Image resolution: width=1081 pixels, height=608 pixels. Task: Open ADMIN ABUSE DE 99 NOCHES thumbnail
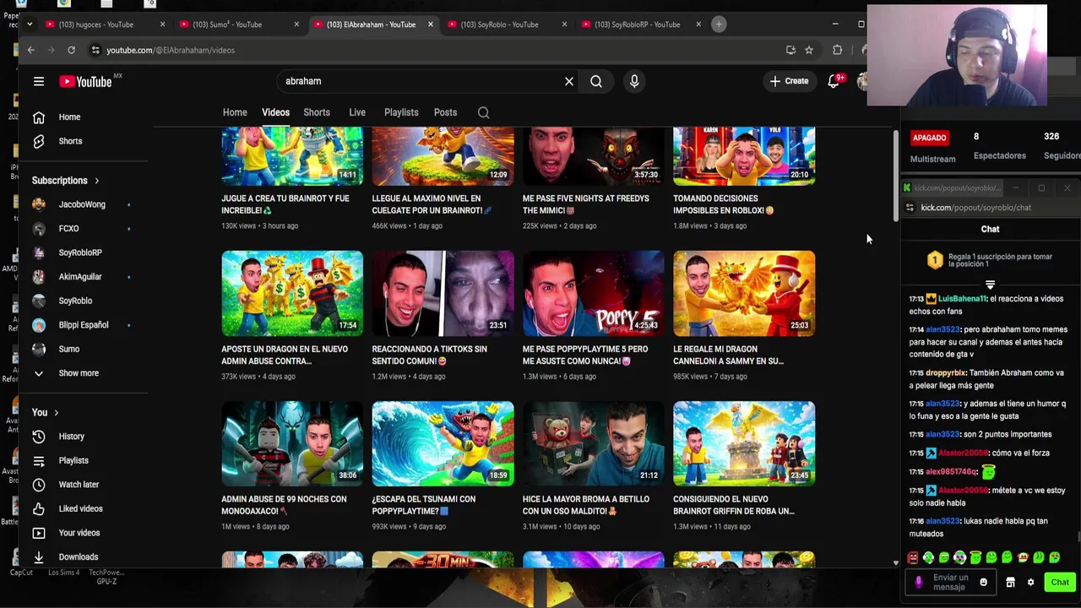pos(292,443)
